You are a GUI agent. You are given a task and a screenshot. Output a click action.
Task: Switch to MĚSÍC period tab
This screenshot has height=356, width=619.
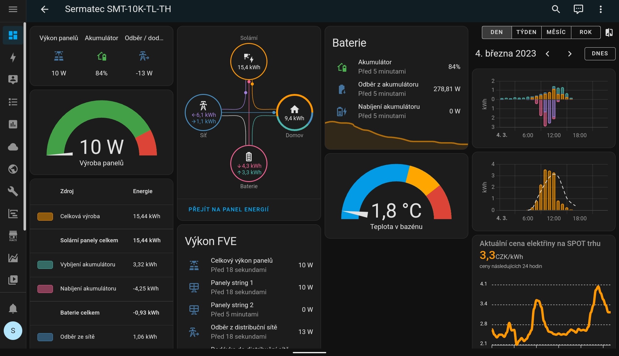(556, 32)
